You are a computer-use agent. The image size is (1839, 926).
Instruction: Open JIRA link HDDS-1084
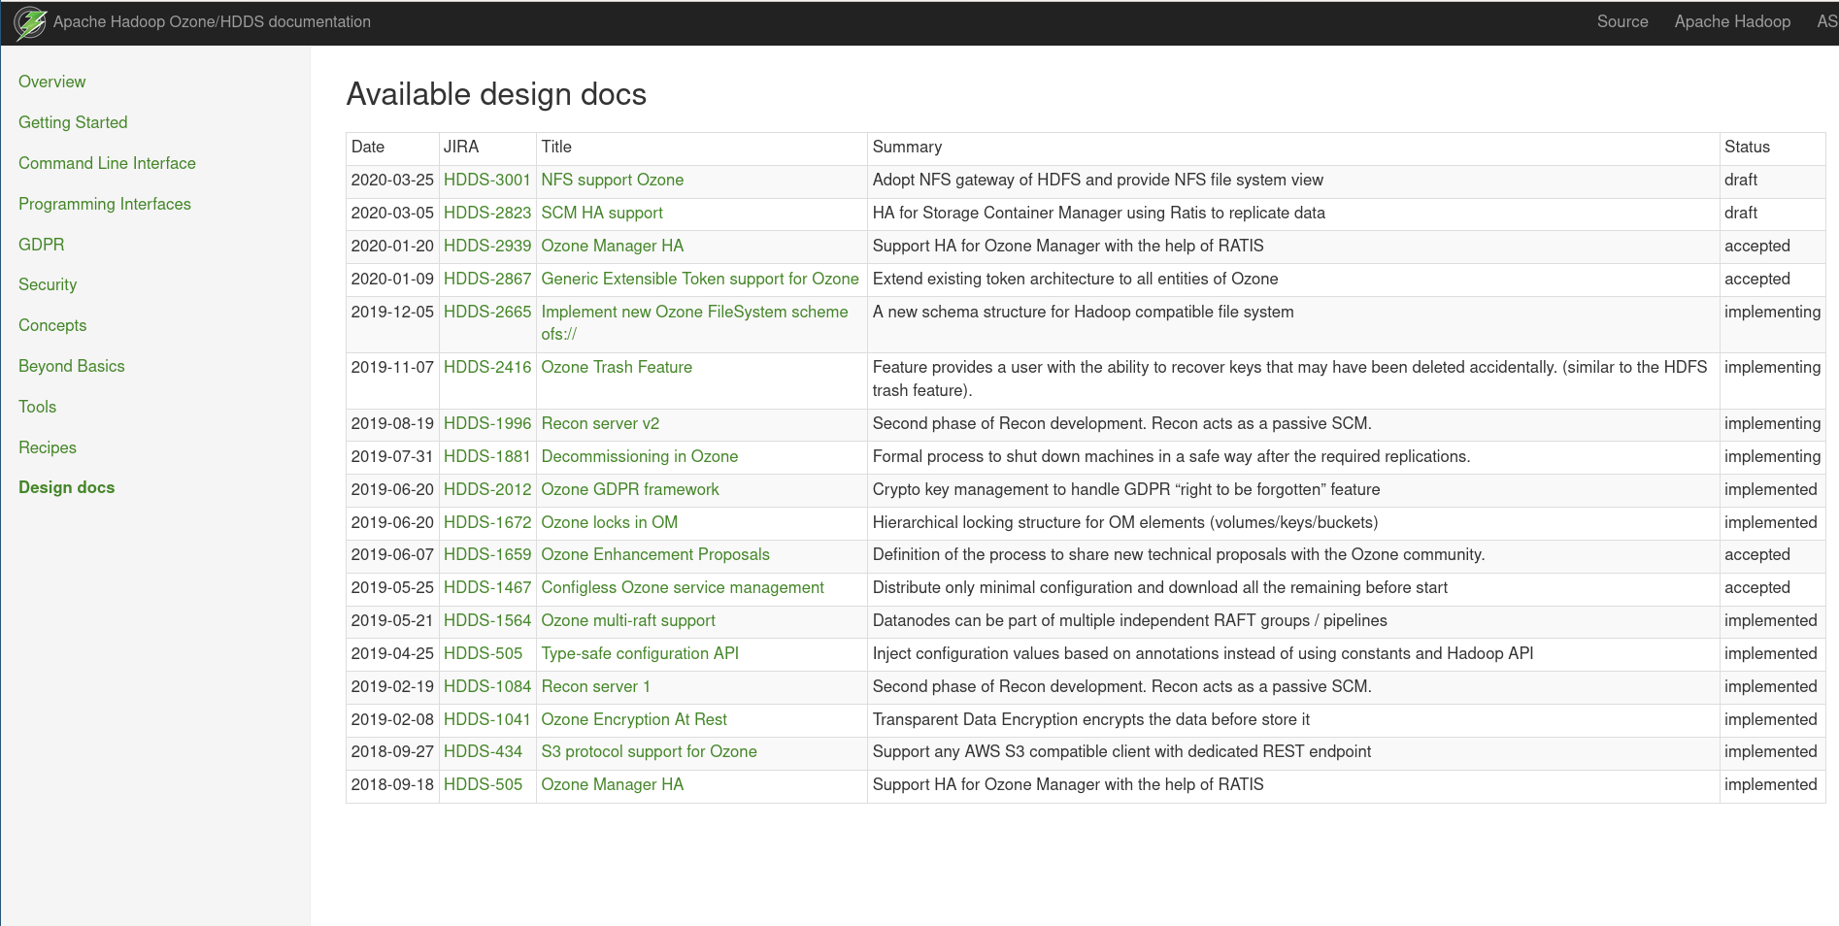point(487,686)
